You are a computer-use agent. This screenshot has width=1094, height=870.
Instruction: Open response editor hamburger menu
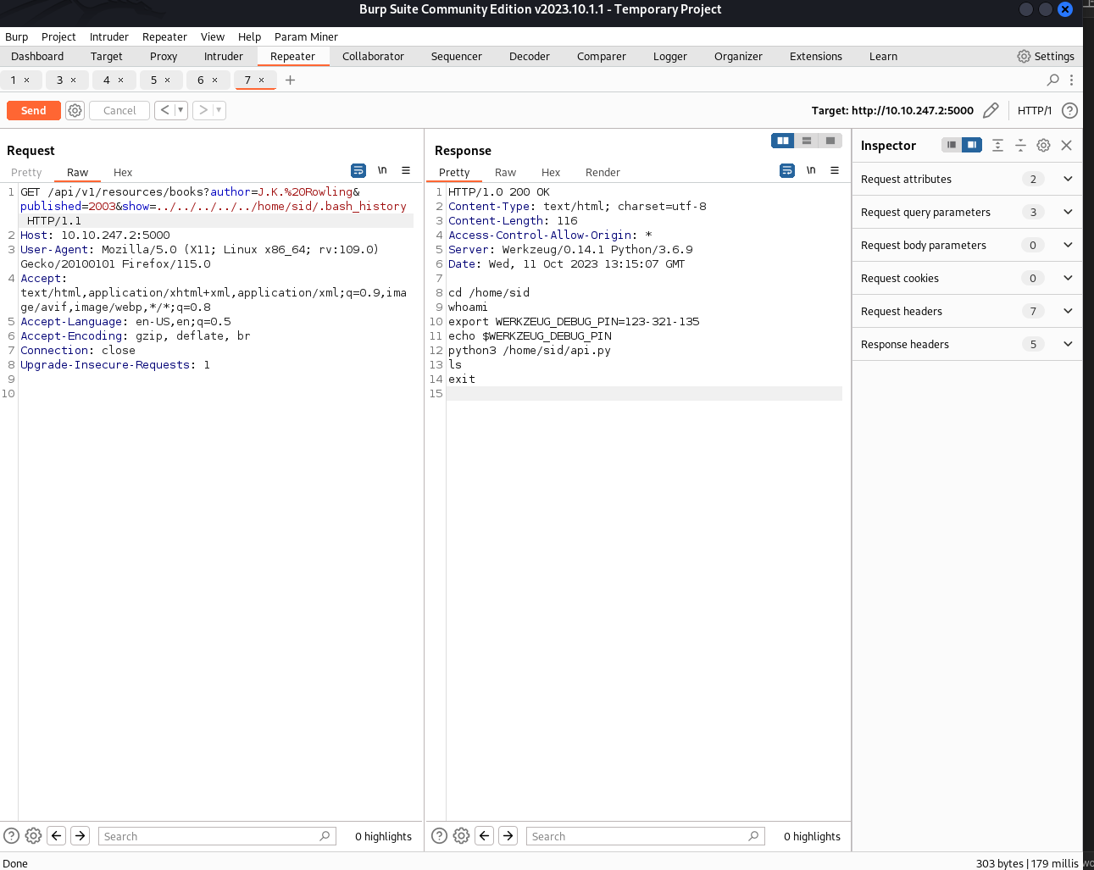pos(835,170)
